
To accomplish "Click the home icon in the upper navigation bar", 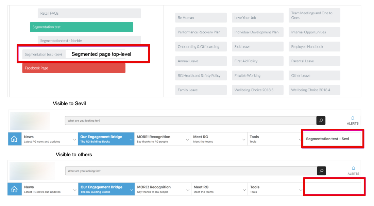I will 14,139.
